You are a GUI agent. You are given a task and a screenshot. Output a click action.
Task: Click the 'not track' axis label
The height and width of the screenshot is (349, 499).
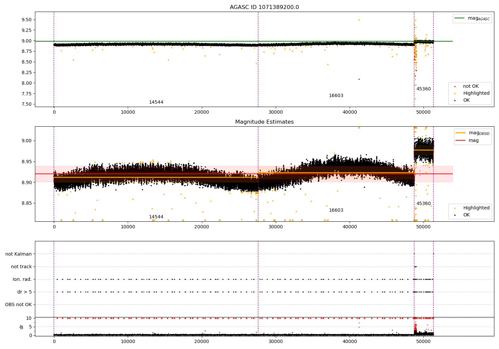[x=21, y=267]
